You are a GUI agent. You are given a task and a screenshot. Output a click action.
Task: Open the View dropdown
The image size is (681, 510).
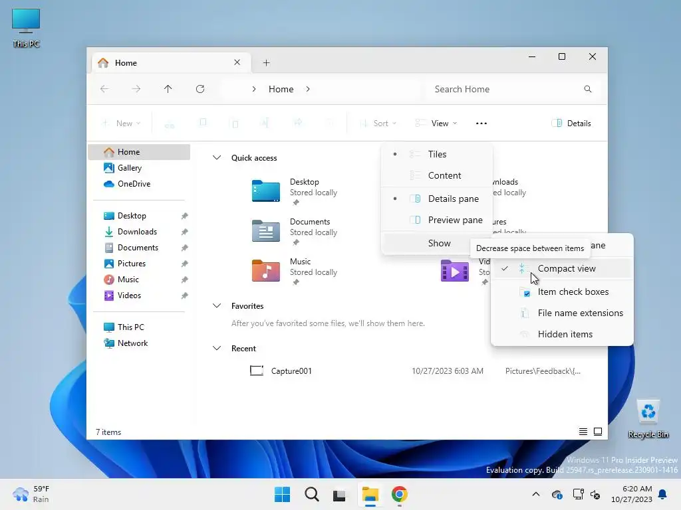[x=436, y=123]
